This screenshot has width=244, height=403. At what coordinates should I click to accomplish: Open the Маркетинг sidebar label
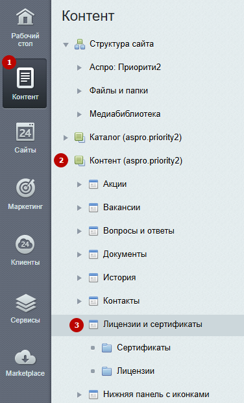[x=25, y=206]
